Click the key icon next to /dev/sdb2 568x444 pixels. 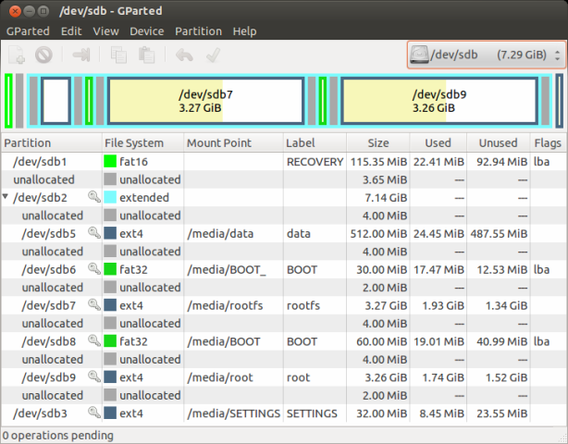pyautogui.click(x=94, y=197)
